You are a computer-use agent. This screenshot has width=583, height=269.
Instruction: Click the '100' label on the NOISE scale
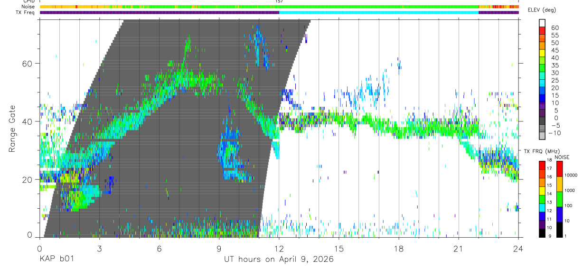568,205
